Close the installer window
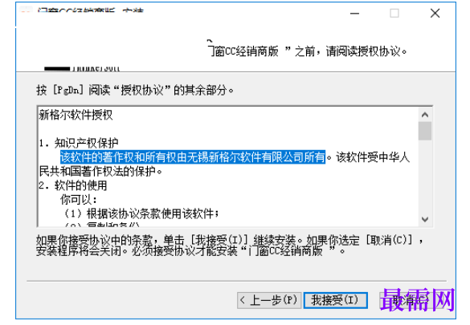470x325 pixels. tap(435, 14)
